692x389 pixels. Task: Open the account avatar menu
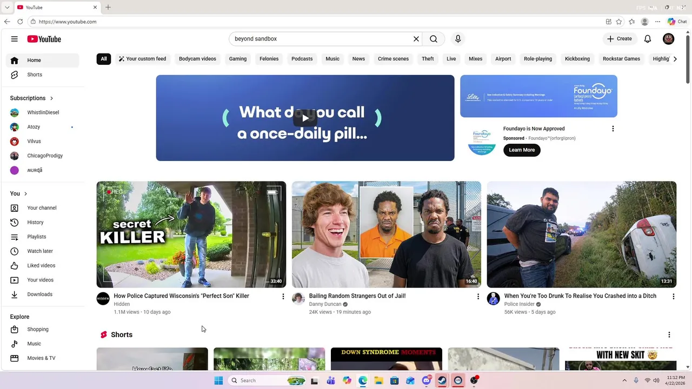coord(668,39)
